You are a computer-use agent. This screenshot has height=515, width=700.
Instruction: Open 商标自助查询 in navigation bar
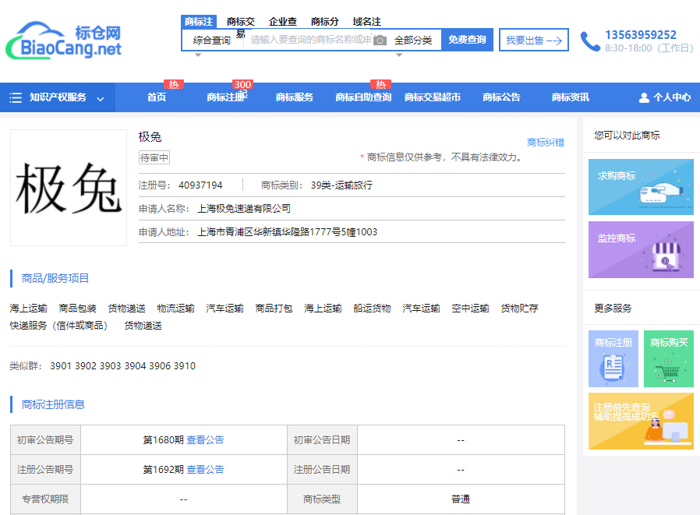[x=363, y=97]
